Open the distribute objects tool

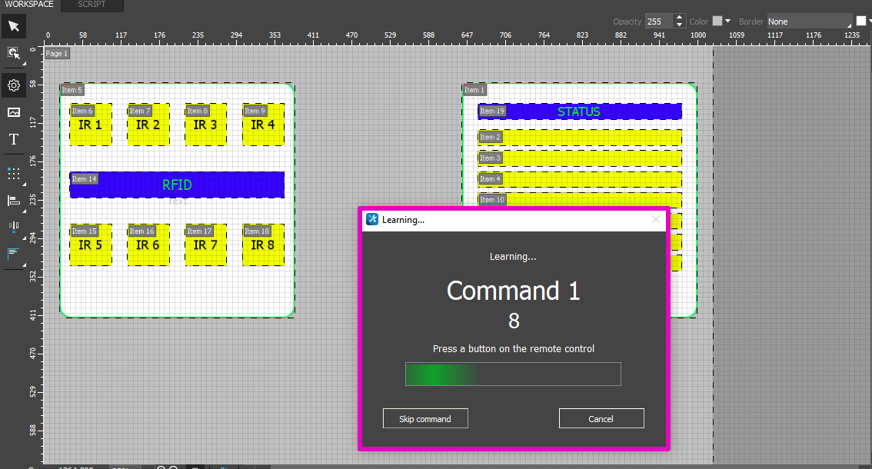[13, 226]
